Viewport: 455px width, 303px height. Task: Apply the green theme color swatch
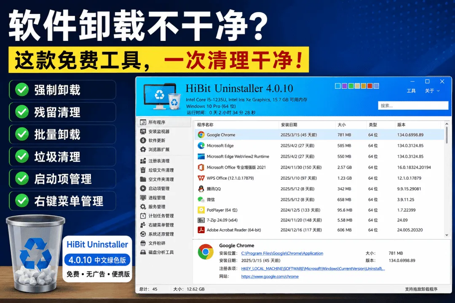pyautogui.click(x=351, y=86)
